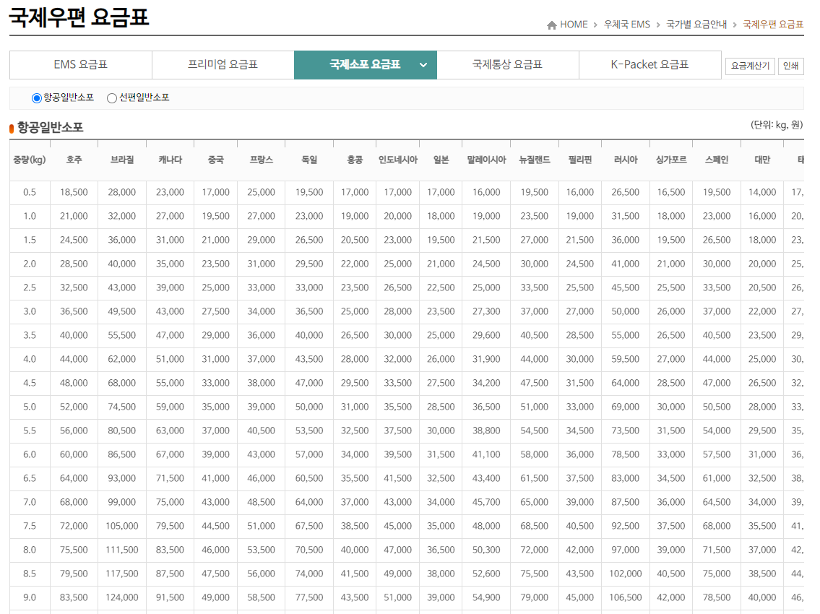
Task: Click Malaysia 3.0kg price 27,300
Action: (x=486, y=312)
